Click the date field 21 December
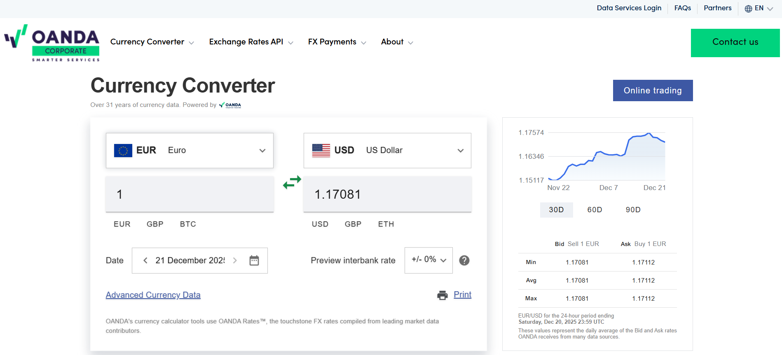The width and height of the screenshot is (782, 355). pos(190,260)
